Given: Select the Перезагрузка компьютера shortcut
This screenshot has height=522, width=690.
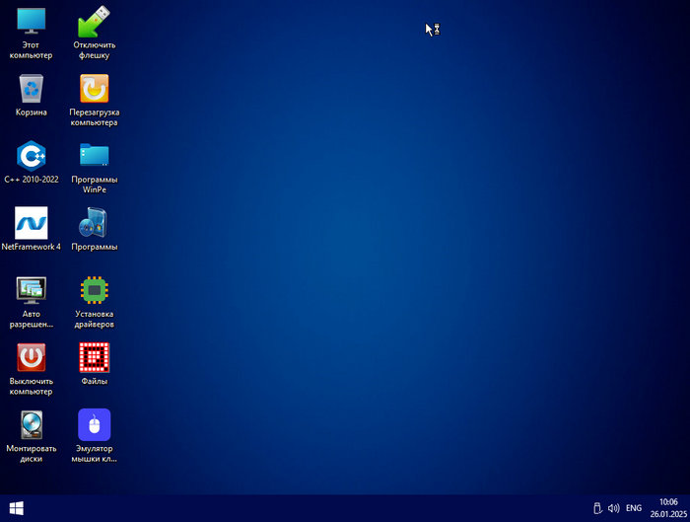Looking at the screenshot, I should point(94,89).
